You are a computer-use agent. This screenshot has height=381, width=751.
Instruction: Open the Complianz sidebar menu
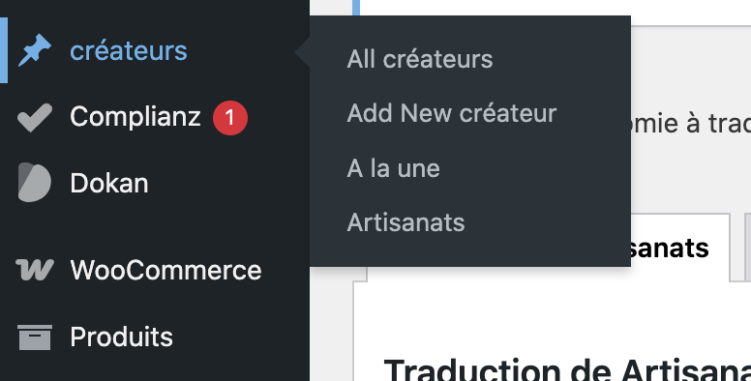(135, 117)
